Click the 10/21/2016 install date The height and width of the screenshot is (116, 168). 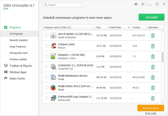[x=115, y=35]
